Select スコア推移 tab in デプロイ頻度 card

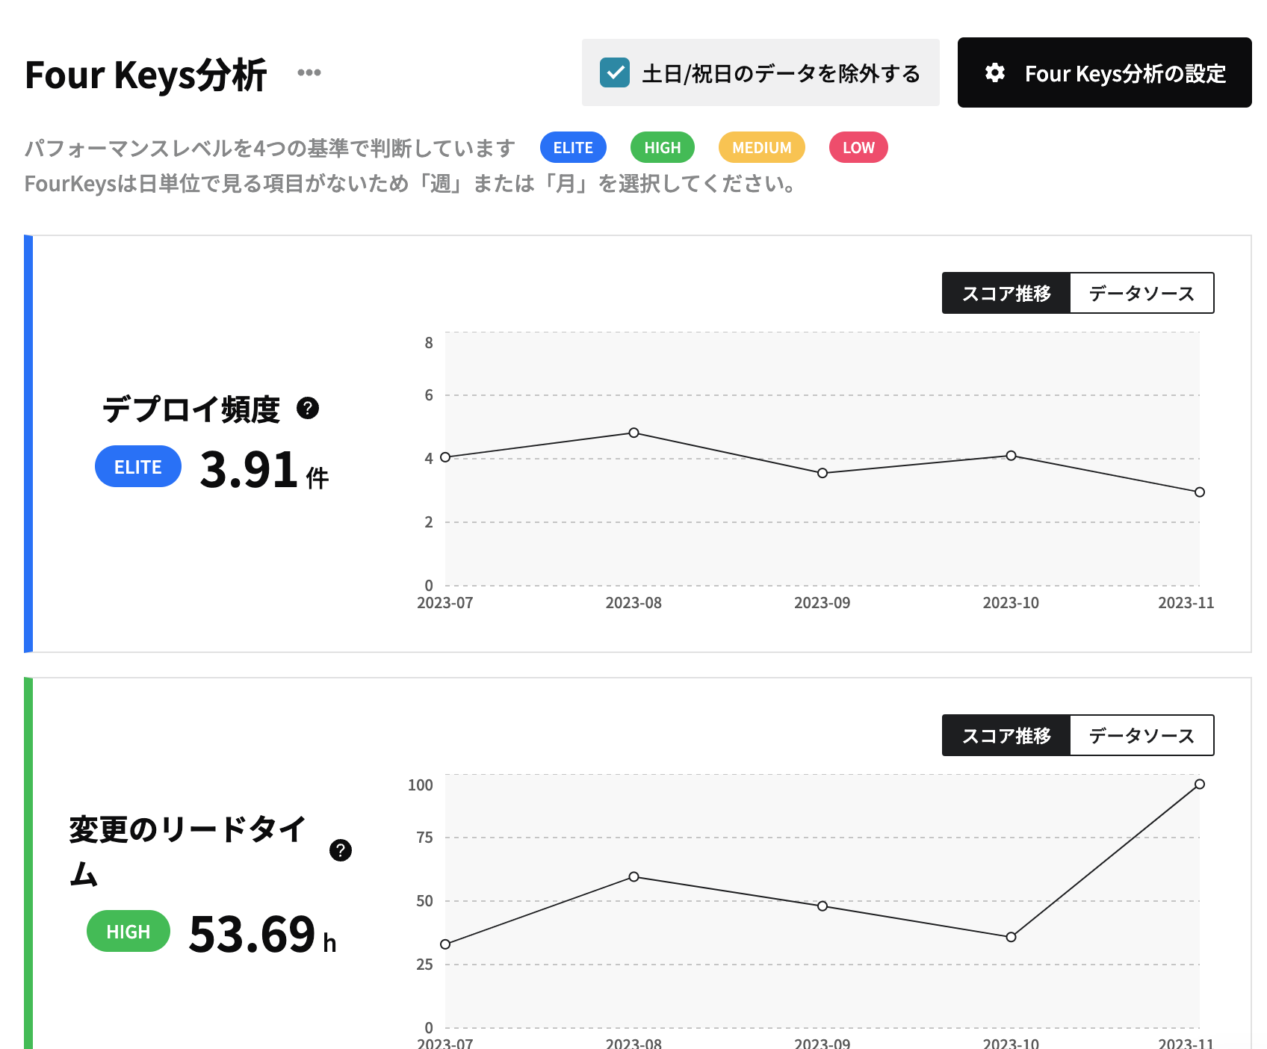coord(1006,294)
